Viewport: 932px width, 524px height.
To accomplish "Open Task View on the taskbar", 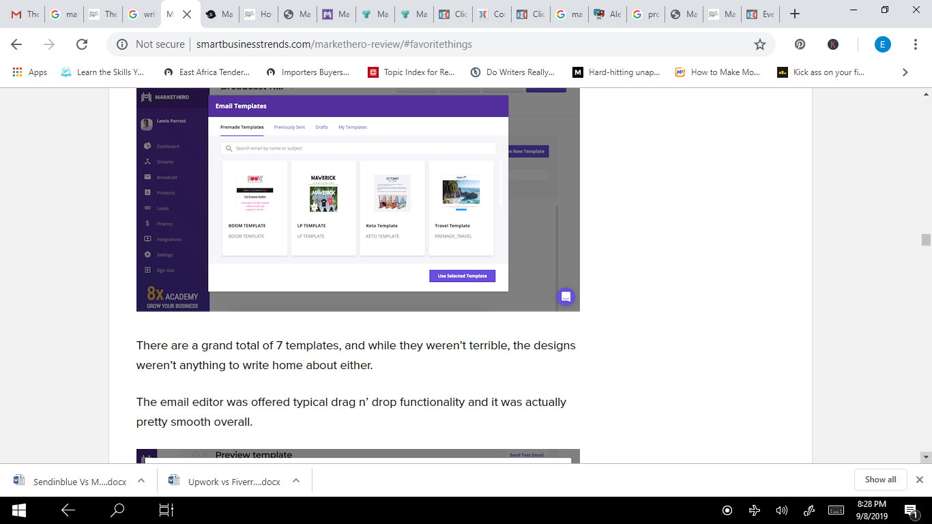I will tap(166, 510).
